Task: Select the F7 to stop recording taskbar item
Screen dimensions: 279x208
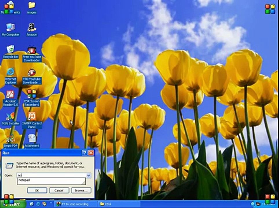Action: (x=76, y=204)
